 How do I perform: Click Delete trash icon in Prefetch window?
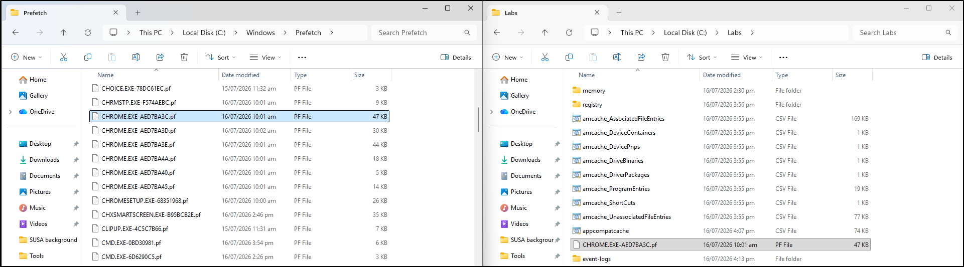(184, 57)
